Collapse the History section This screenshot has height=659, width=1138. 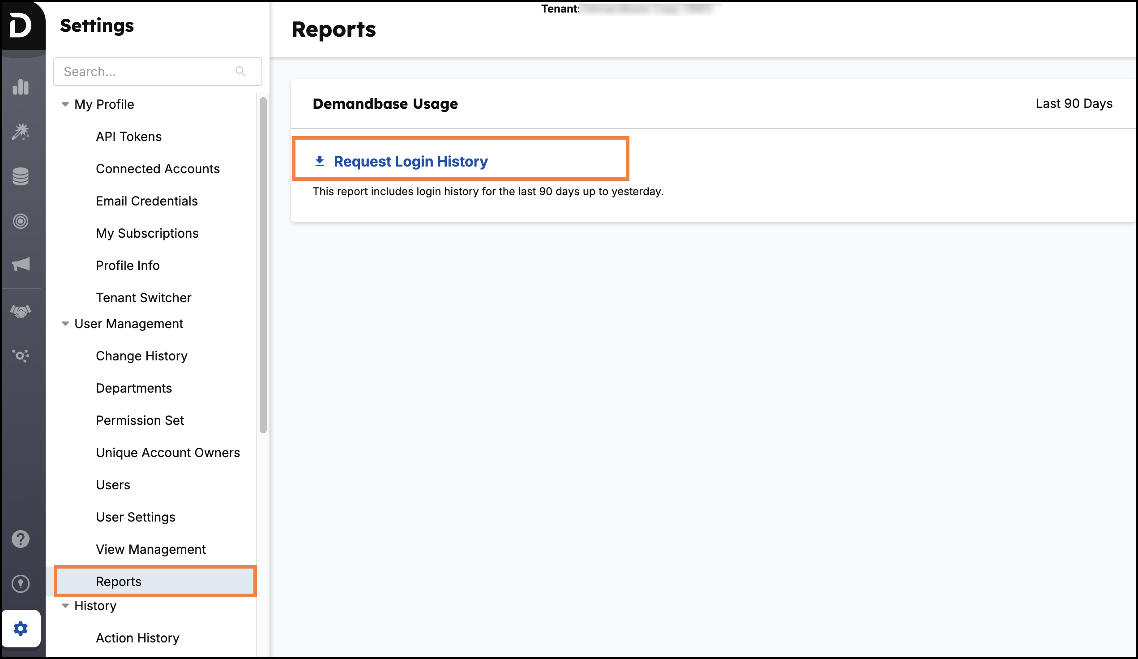pos(65,606)
